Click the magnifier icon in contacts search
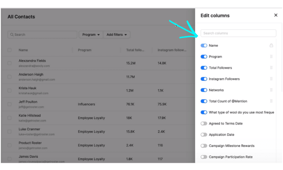Viewport: 283px width, 170px height. coord(11,35)
